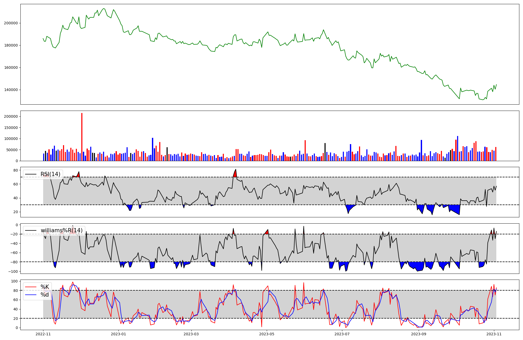Click the 2023-01 x-axis date label
The height and width of the screenshot is (340, 523).
118,334
